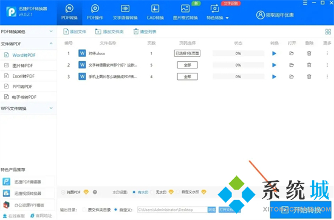Click the 浏览 browse button

212,210
